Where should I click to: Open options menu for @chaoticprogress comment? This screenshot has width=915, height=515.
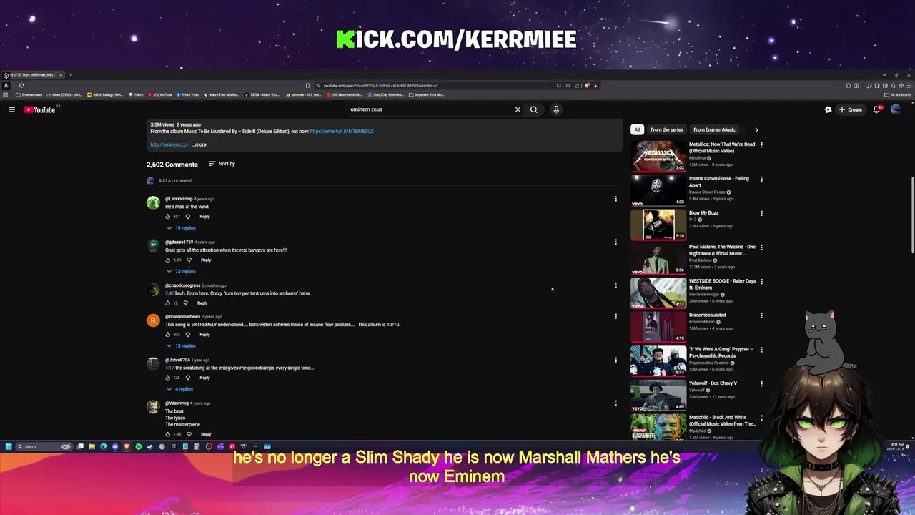615,285
